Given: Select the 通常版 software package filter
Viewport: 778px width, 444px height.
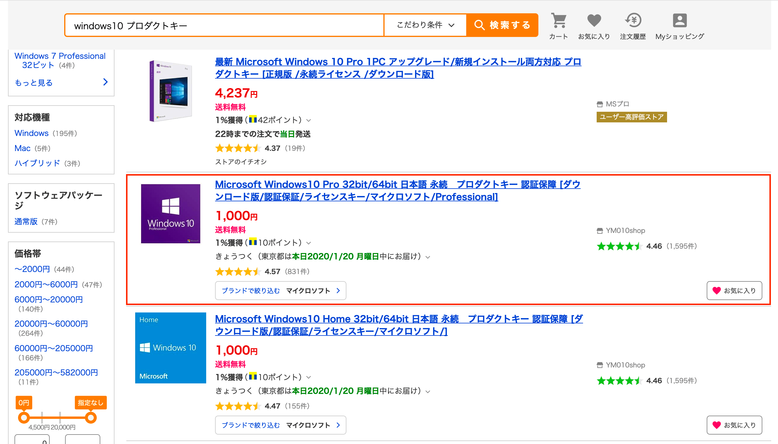Looking at the screenshot, I should [26, 221].
